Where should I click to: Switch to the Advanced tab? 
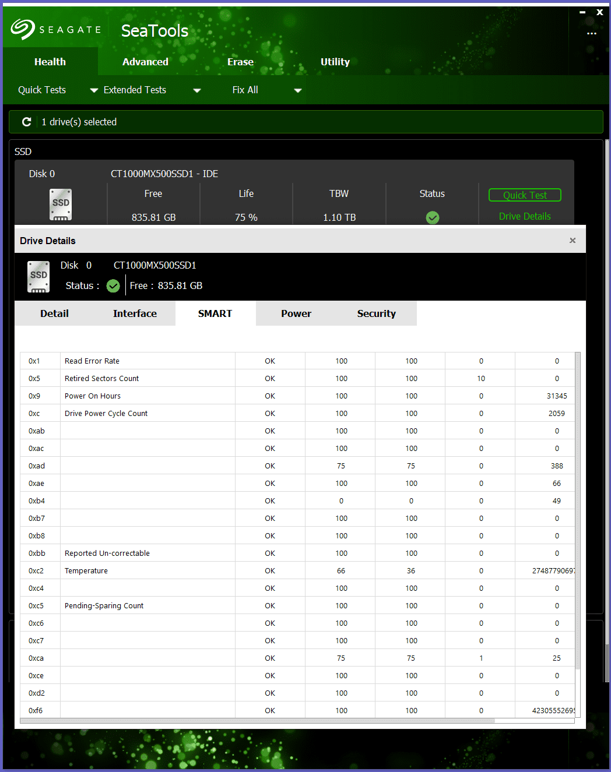145,62
